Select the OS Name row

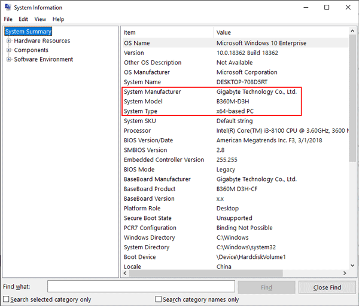point(235,43)
